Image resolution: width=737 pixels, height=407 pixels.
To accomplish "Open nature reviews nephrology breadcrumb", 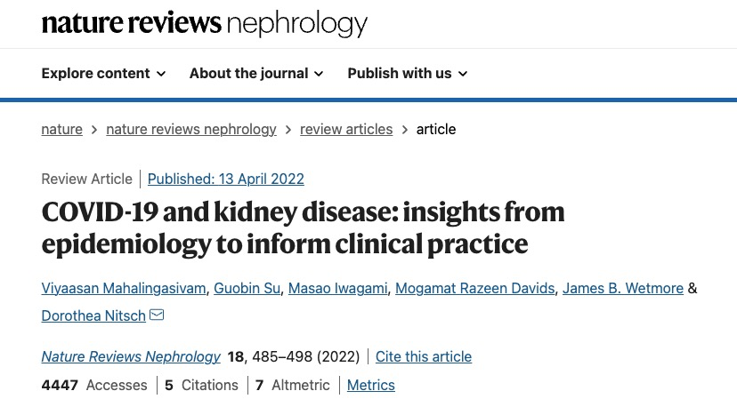I will tap(191, 130).
